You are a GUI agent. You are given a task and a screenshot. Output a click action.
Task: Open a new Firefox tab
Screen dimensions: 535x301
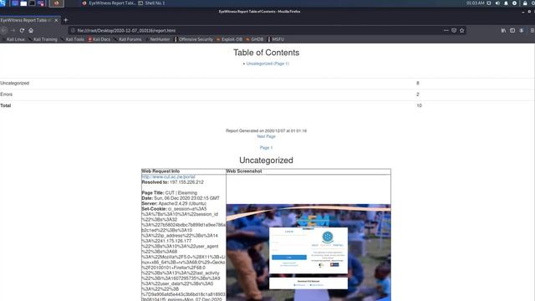(x=66, y=20)
